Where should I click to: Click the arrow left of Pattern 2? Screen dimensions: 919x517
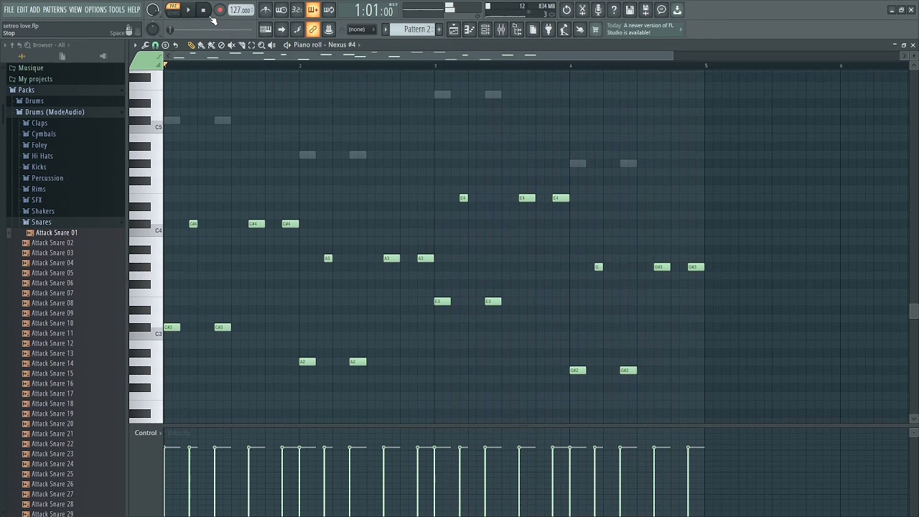(386, 29)
